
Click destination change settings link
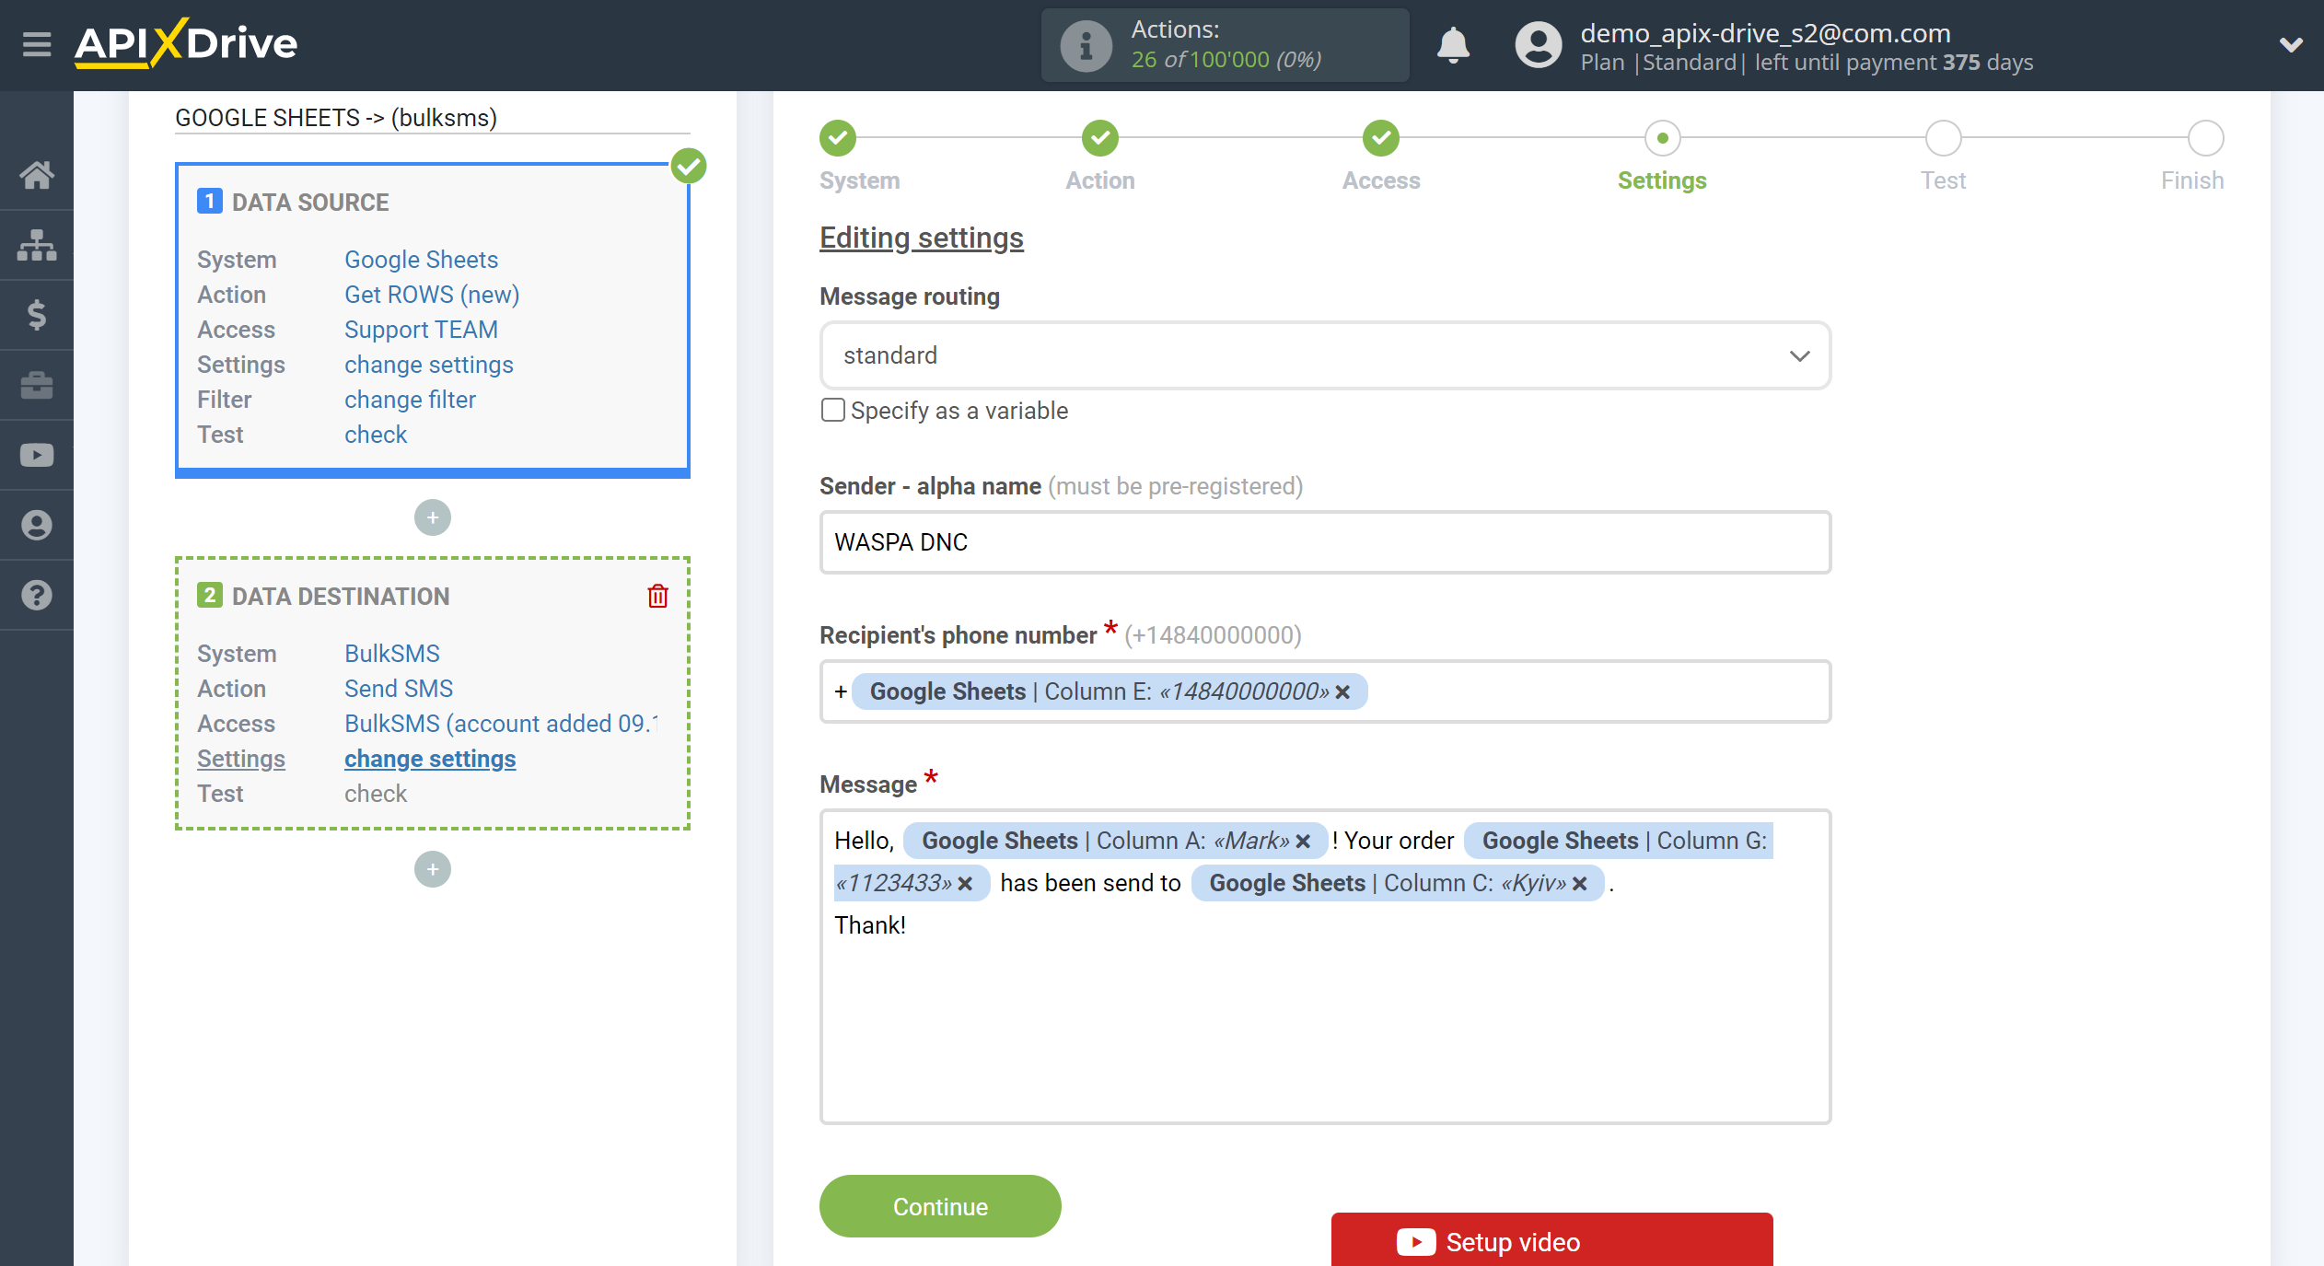click(430, 759)
